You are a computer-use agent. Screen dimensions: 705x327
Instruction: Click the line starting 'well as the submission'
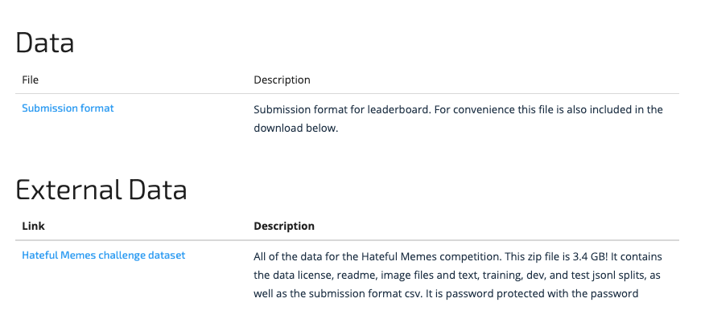(x=446, y=293)
